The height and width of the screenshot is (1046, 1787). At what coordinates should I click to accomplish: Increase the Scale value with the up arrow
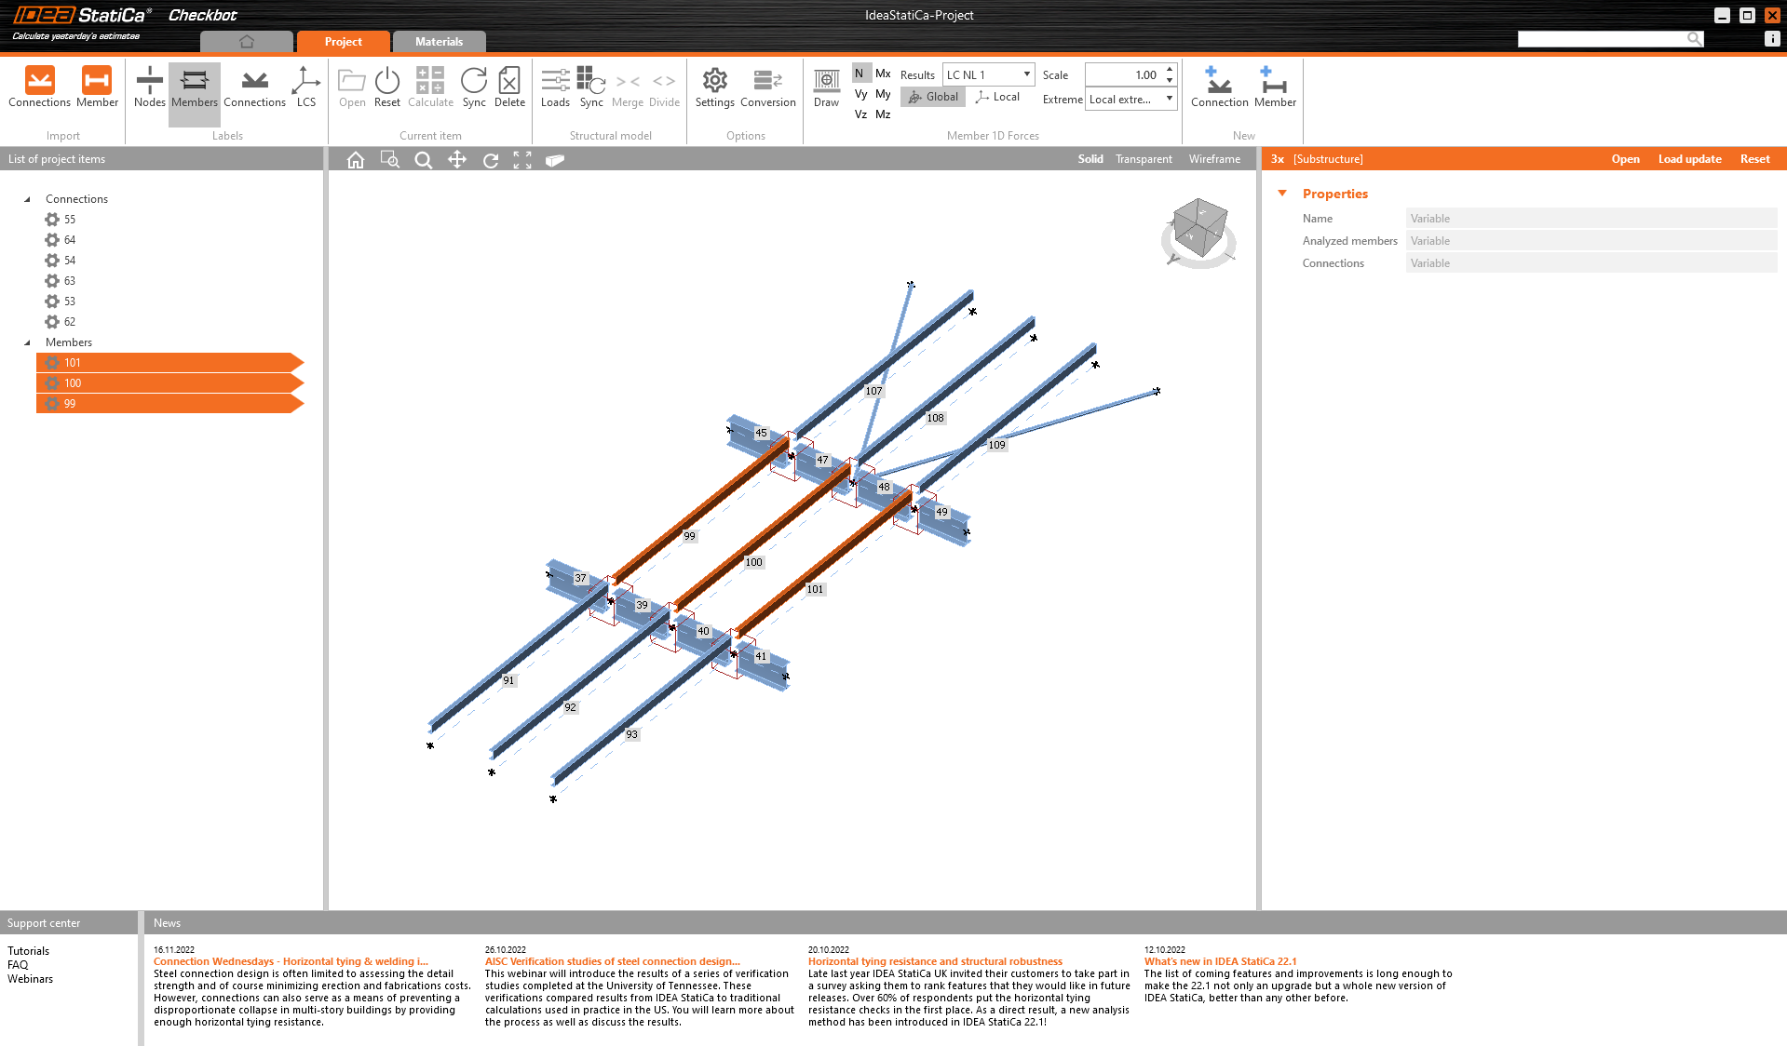[1170, 69]
